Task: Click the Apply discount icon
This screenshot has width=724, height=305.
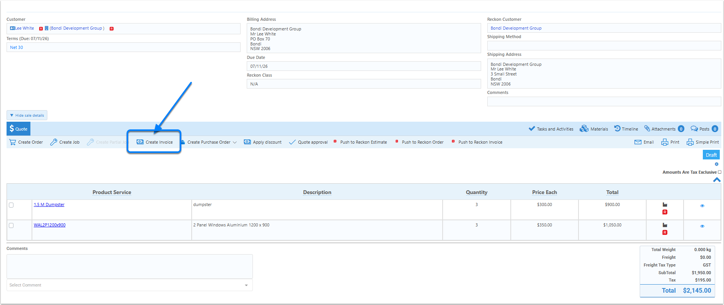Action: [247, 142]
